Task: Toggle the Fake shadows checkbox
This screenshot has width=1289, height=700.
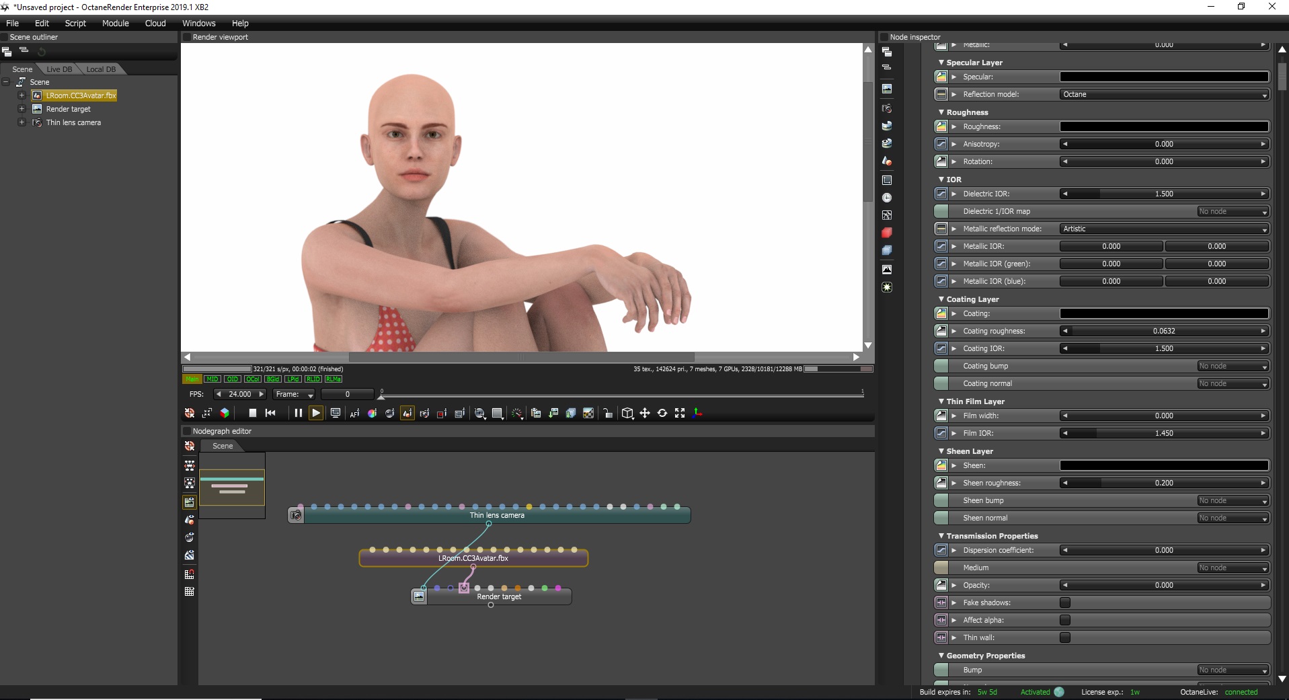Action: click(x=1065, y=602)
